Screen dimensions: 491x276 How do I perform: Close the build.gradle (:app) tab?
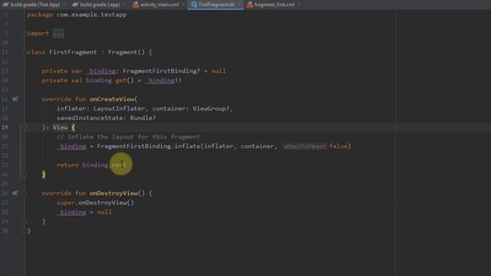pos(124,5)
